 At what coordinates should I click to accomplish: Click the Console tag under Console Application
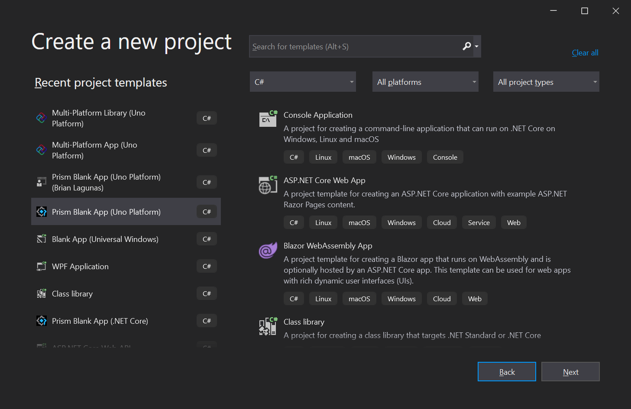pos(445,157)
